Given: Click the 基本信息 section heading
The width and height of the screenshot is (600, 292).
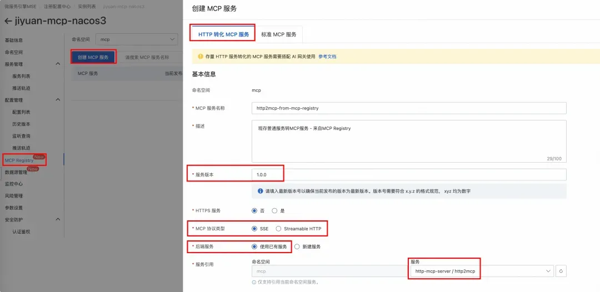Looking at the screenshot, I should click(204, 74).
